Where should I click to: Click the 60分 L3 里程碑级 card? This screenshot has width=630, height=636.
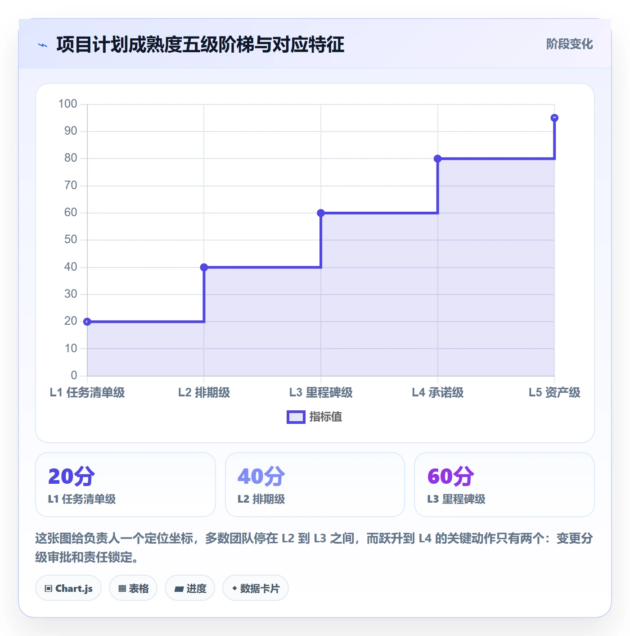pyautogui.click(x=504, y=485)
